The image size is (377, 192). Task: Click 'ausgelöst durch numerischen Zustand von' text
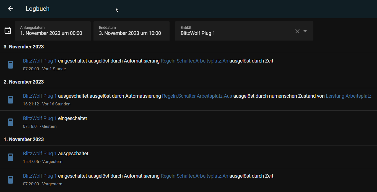tap(279, 96)
